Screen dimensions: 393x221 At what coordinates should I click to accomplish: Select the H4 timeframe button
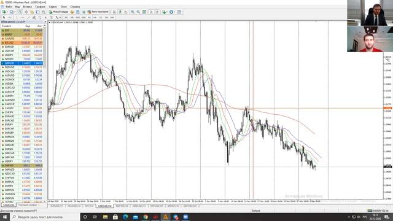point(95,18)
